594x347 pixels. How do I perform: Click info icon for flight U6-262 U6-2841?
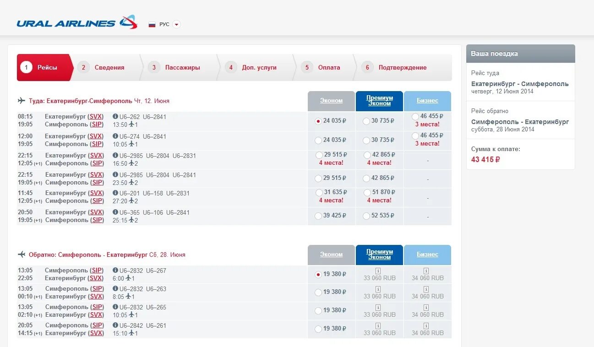click(x=115, y=117)
